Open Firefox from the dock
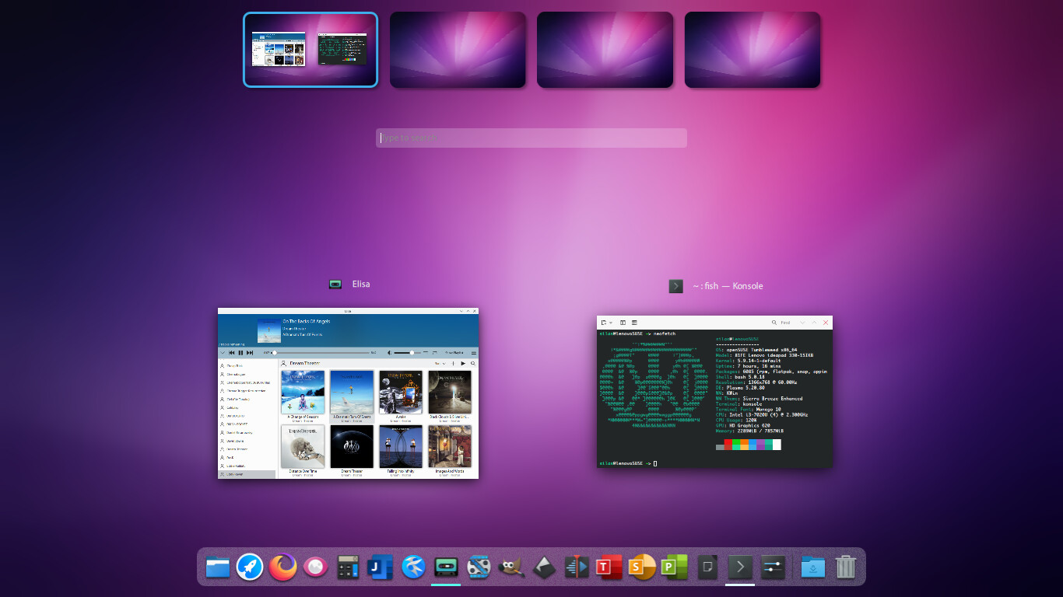The image size is (1063, 597). point(283,567)
